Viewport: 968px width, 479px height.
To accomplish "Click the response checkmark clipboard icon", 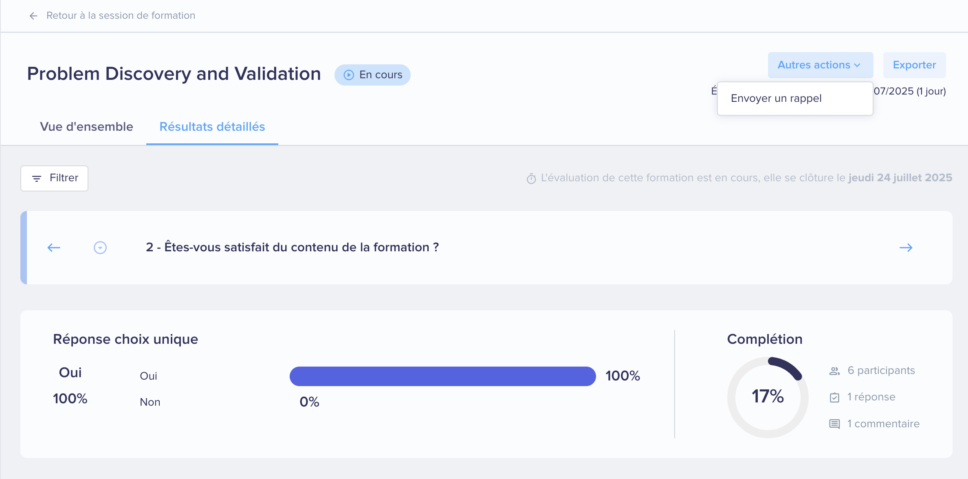I will pos(834,397).
